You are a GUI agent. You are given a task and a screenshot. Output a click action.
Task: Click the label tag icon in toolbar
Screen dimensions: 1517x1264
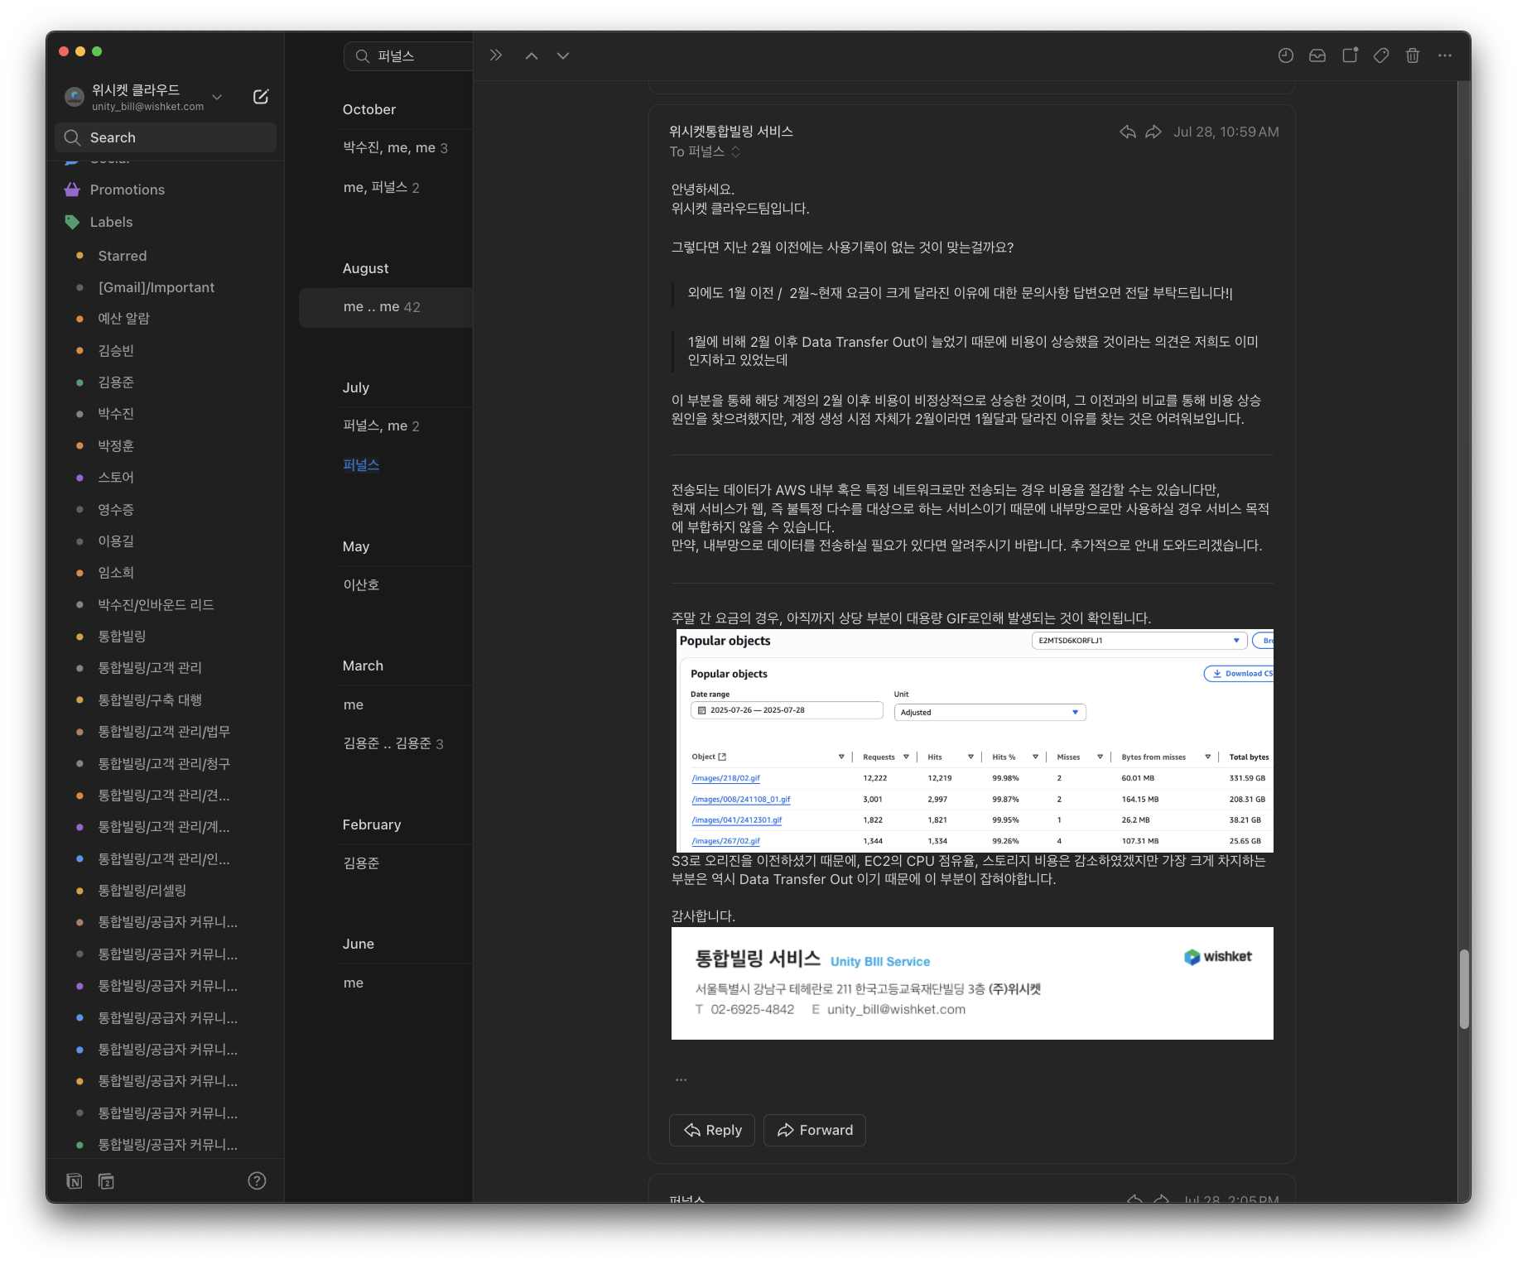coord(1381,55)
